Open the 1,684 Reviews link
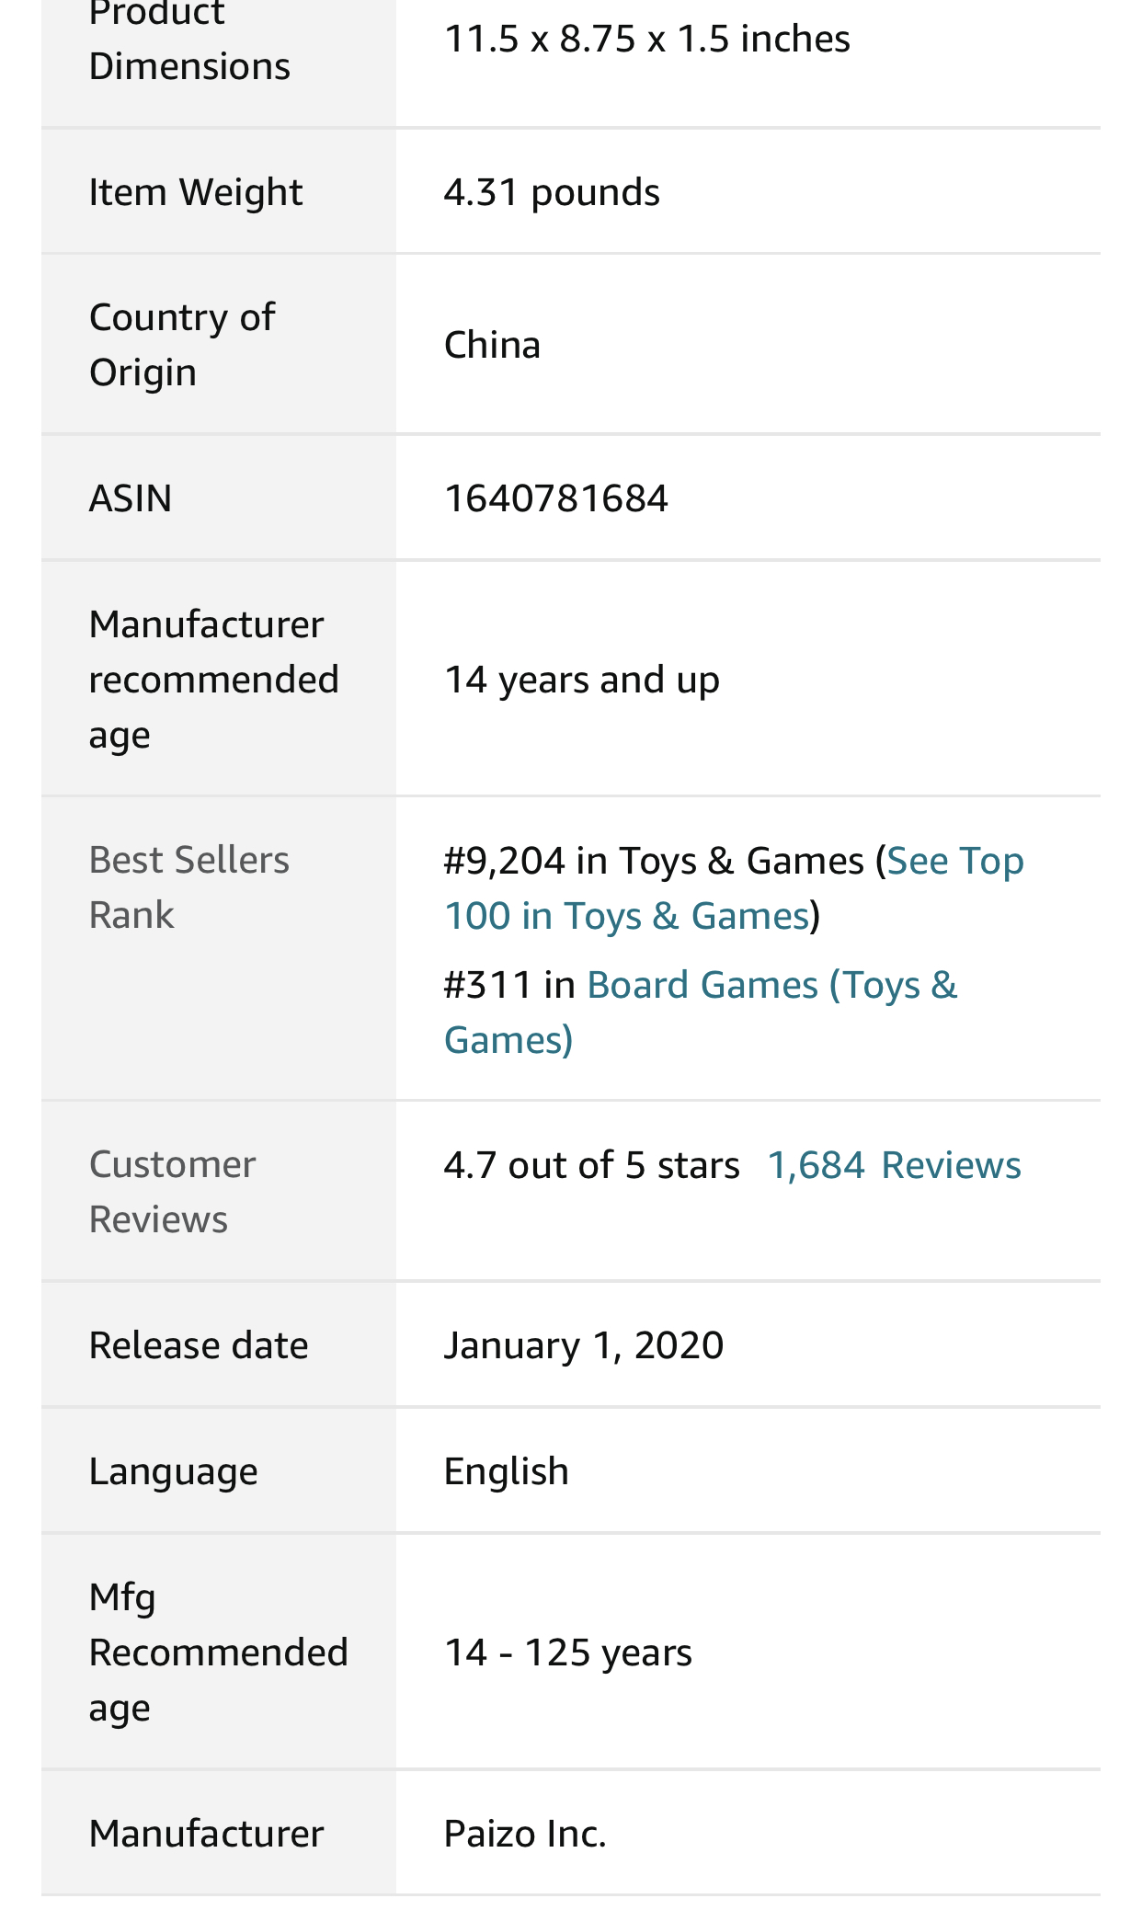 894,1165
